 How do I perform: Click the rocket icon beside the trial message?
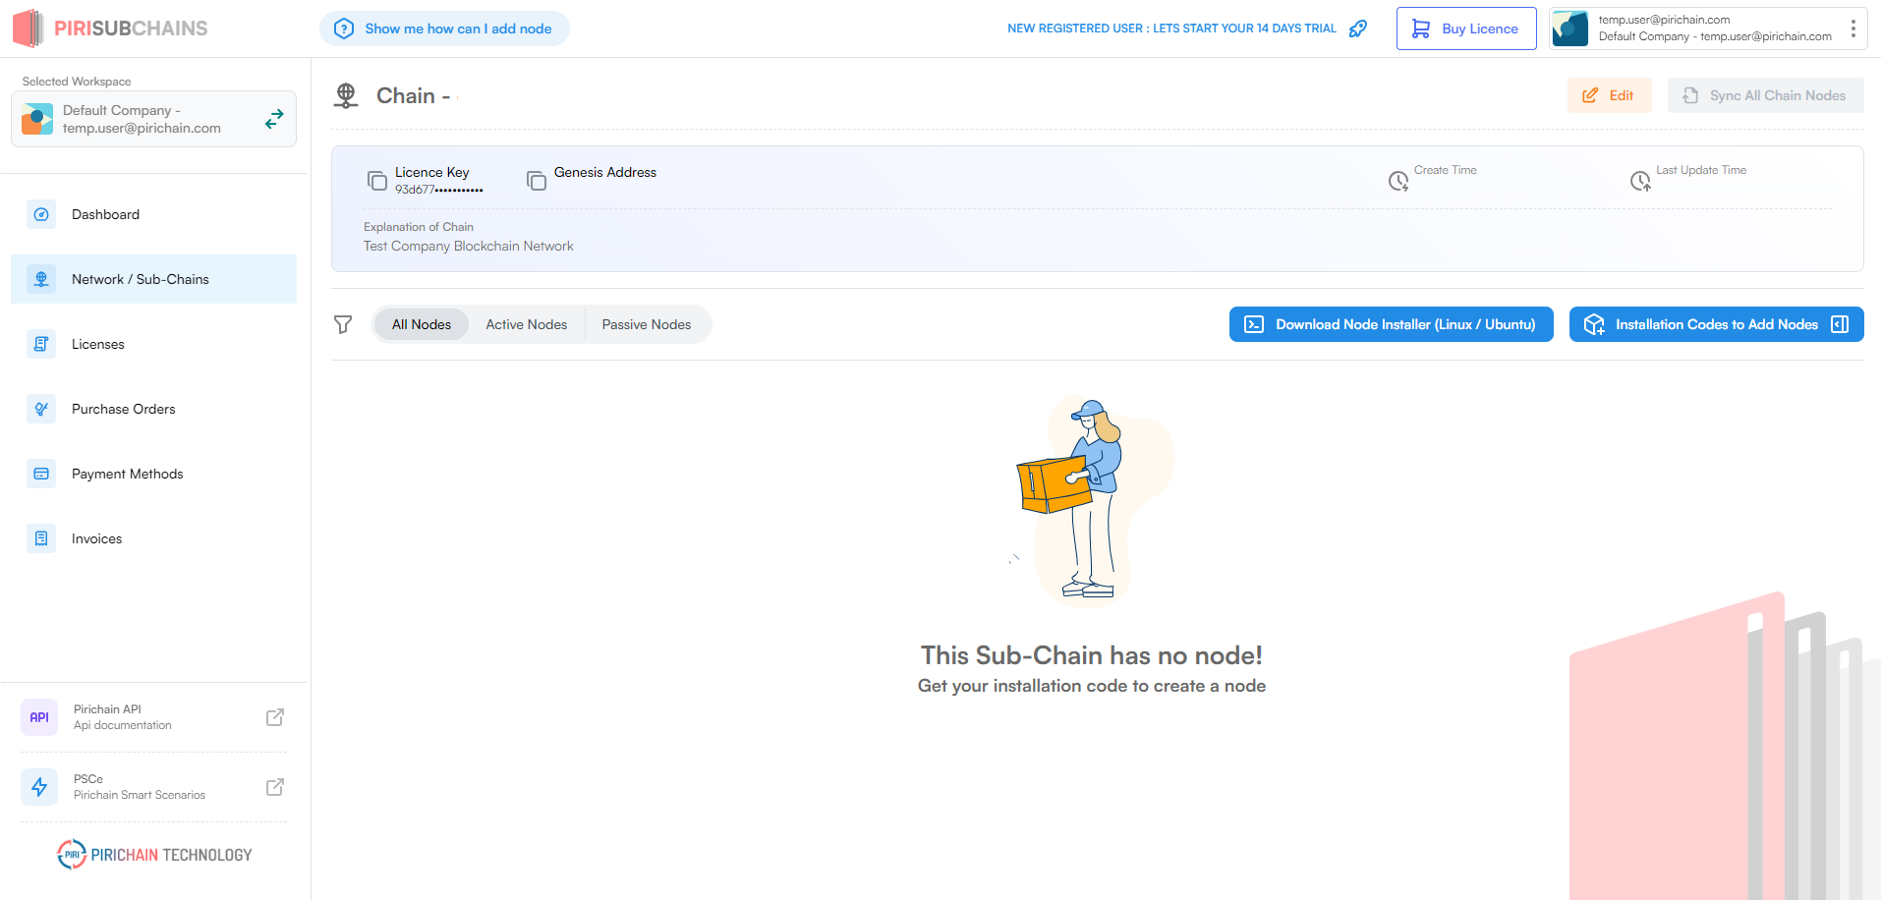[x=1358, y=28]
